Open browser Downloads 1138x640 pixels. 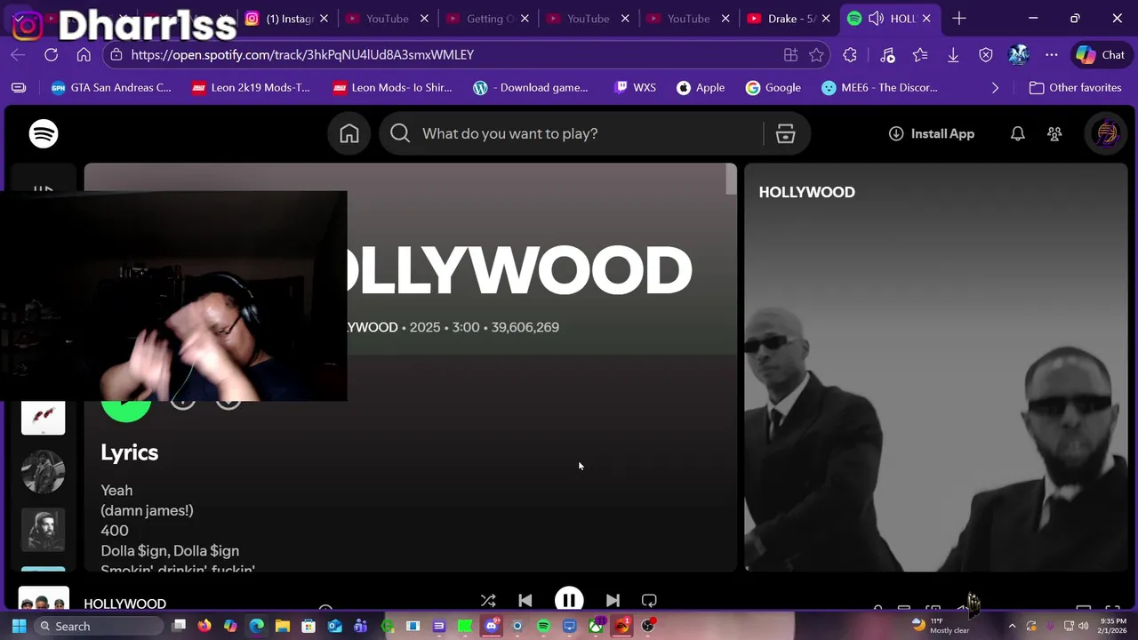coord(953,55)
